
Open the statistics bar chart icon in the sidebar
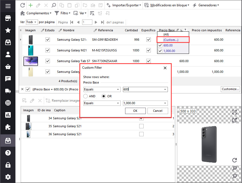(x=8, y=115)
